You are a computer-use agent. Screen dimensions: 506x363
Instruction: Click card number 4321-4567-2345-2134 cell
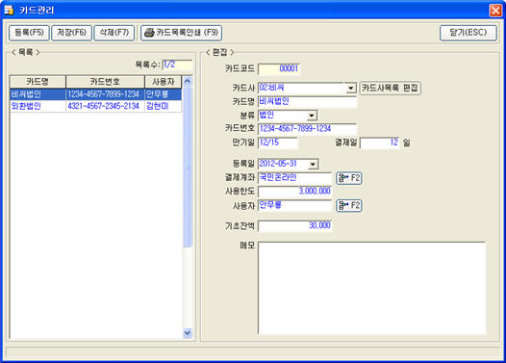(104, 106)
